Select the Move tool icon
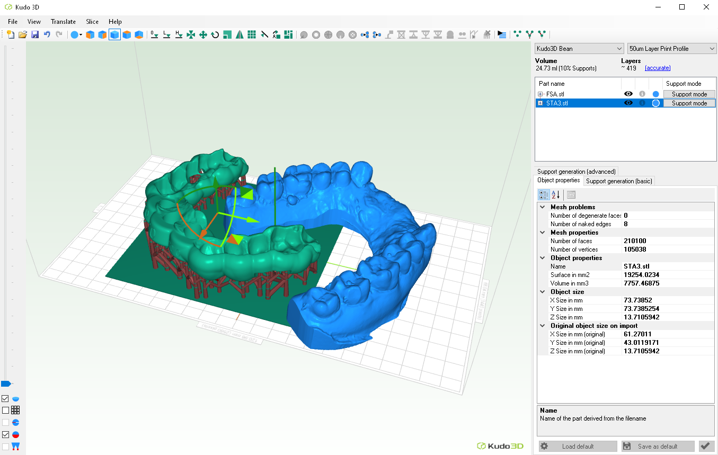The height and width of the screenshot is (455, 718). coord(203,34)
